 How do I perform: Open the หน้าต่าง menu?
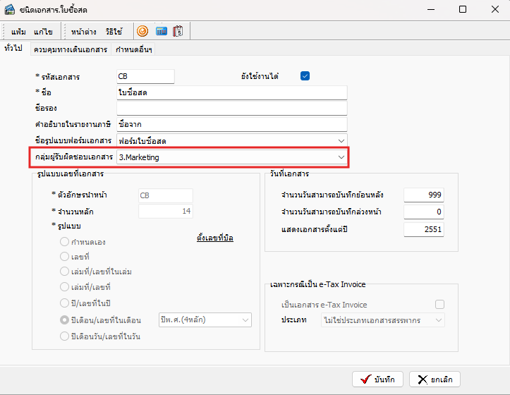point(83,32)
